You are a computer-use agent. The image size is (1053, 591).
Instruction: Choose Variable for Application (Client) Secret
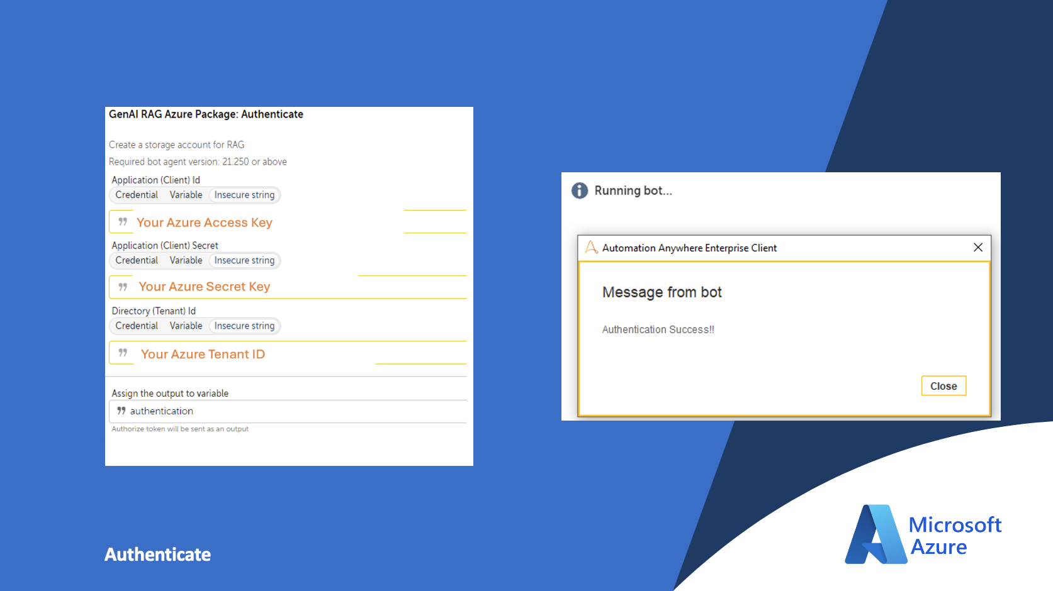(x=186, y=260)
